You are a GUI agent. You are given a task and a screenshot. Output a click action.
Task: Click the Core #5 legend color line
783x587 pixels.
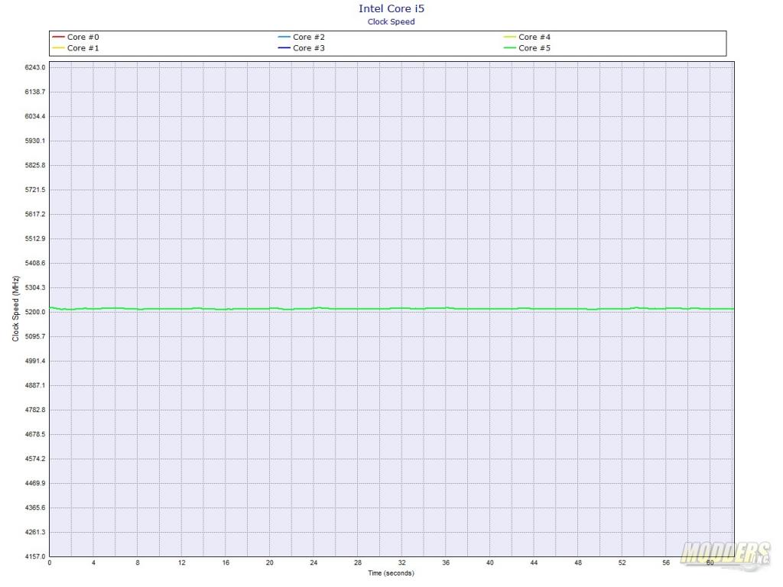510,48
